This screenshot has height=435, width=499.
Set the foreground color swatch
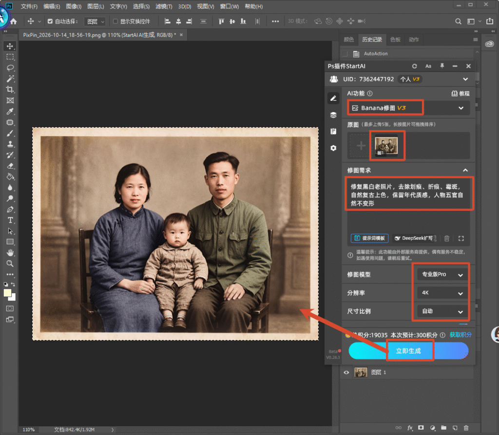pyautogui.click(x=7, y=293)
